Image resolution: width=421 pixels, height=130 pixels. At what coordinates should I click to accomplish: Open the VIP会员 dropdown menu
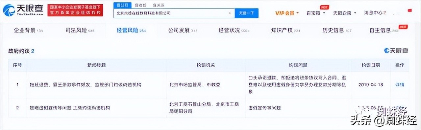click(x=287, y=13)
